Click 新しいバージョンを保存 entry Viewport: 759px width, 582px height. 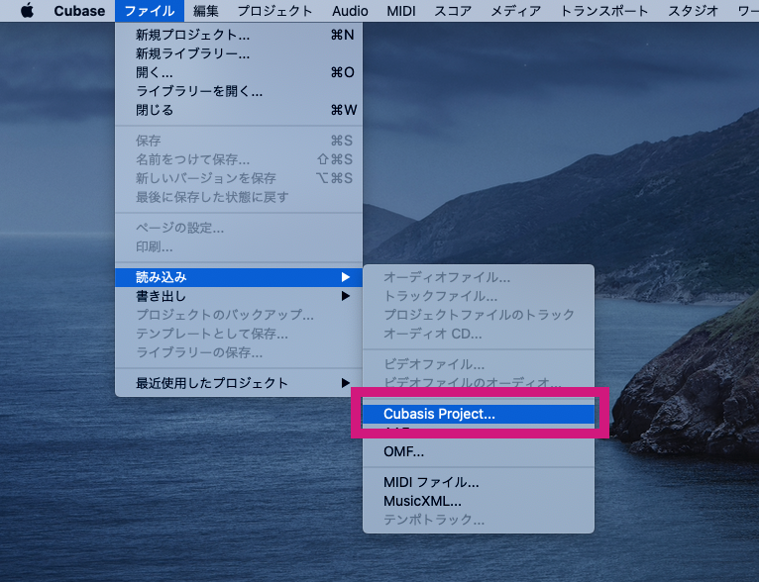point(239,178)
